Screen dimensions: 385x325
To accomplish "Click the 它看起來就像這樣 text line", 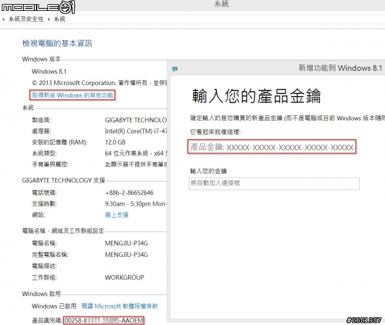I will pyautogui.click(x=215, y=132).
